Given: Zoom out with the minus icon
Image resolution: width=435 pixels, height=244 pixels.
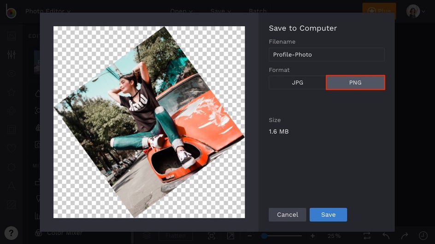Looking at the screenshot, I should point(249,236).
